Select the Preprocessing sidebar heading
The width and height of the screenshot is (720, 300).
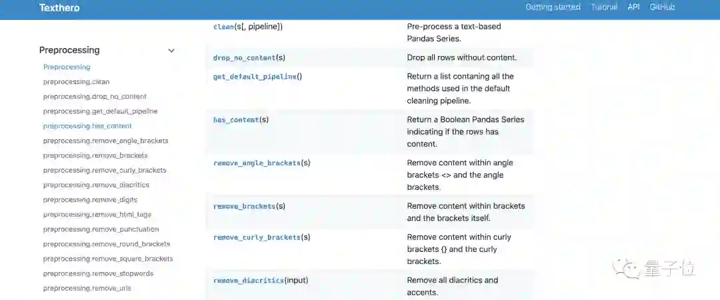[69, 50]
